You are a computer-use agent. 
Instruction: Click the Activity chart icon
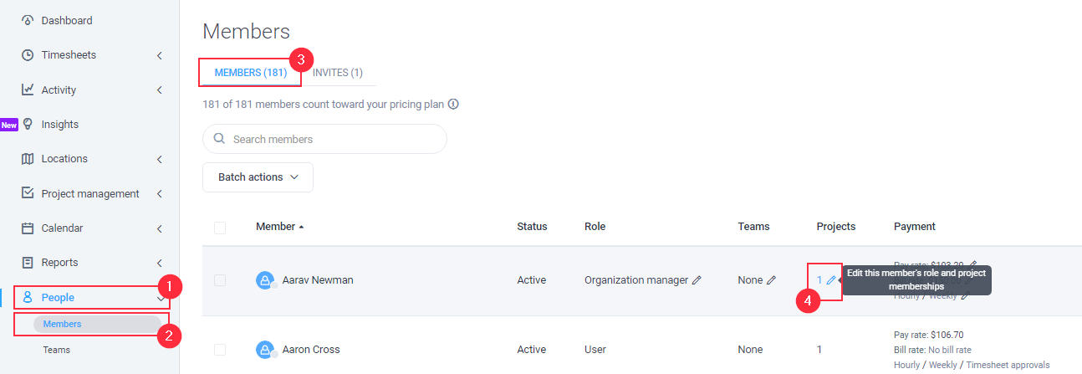click(x=28, y=90)
